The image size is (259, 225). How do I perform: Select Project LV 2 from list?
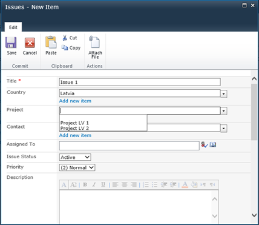pyautogui.click(x=74, y=128)
